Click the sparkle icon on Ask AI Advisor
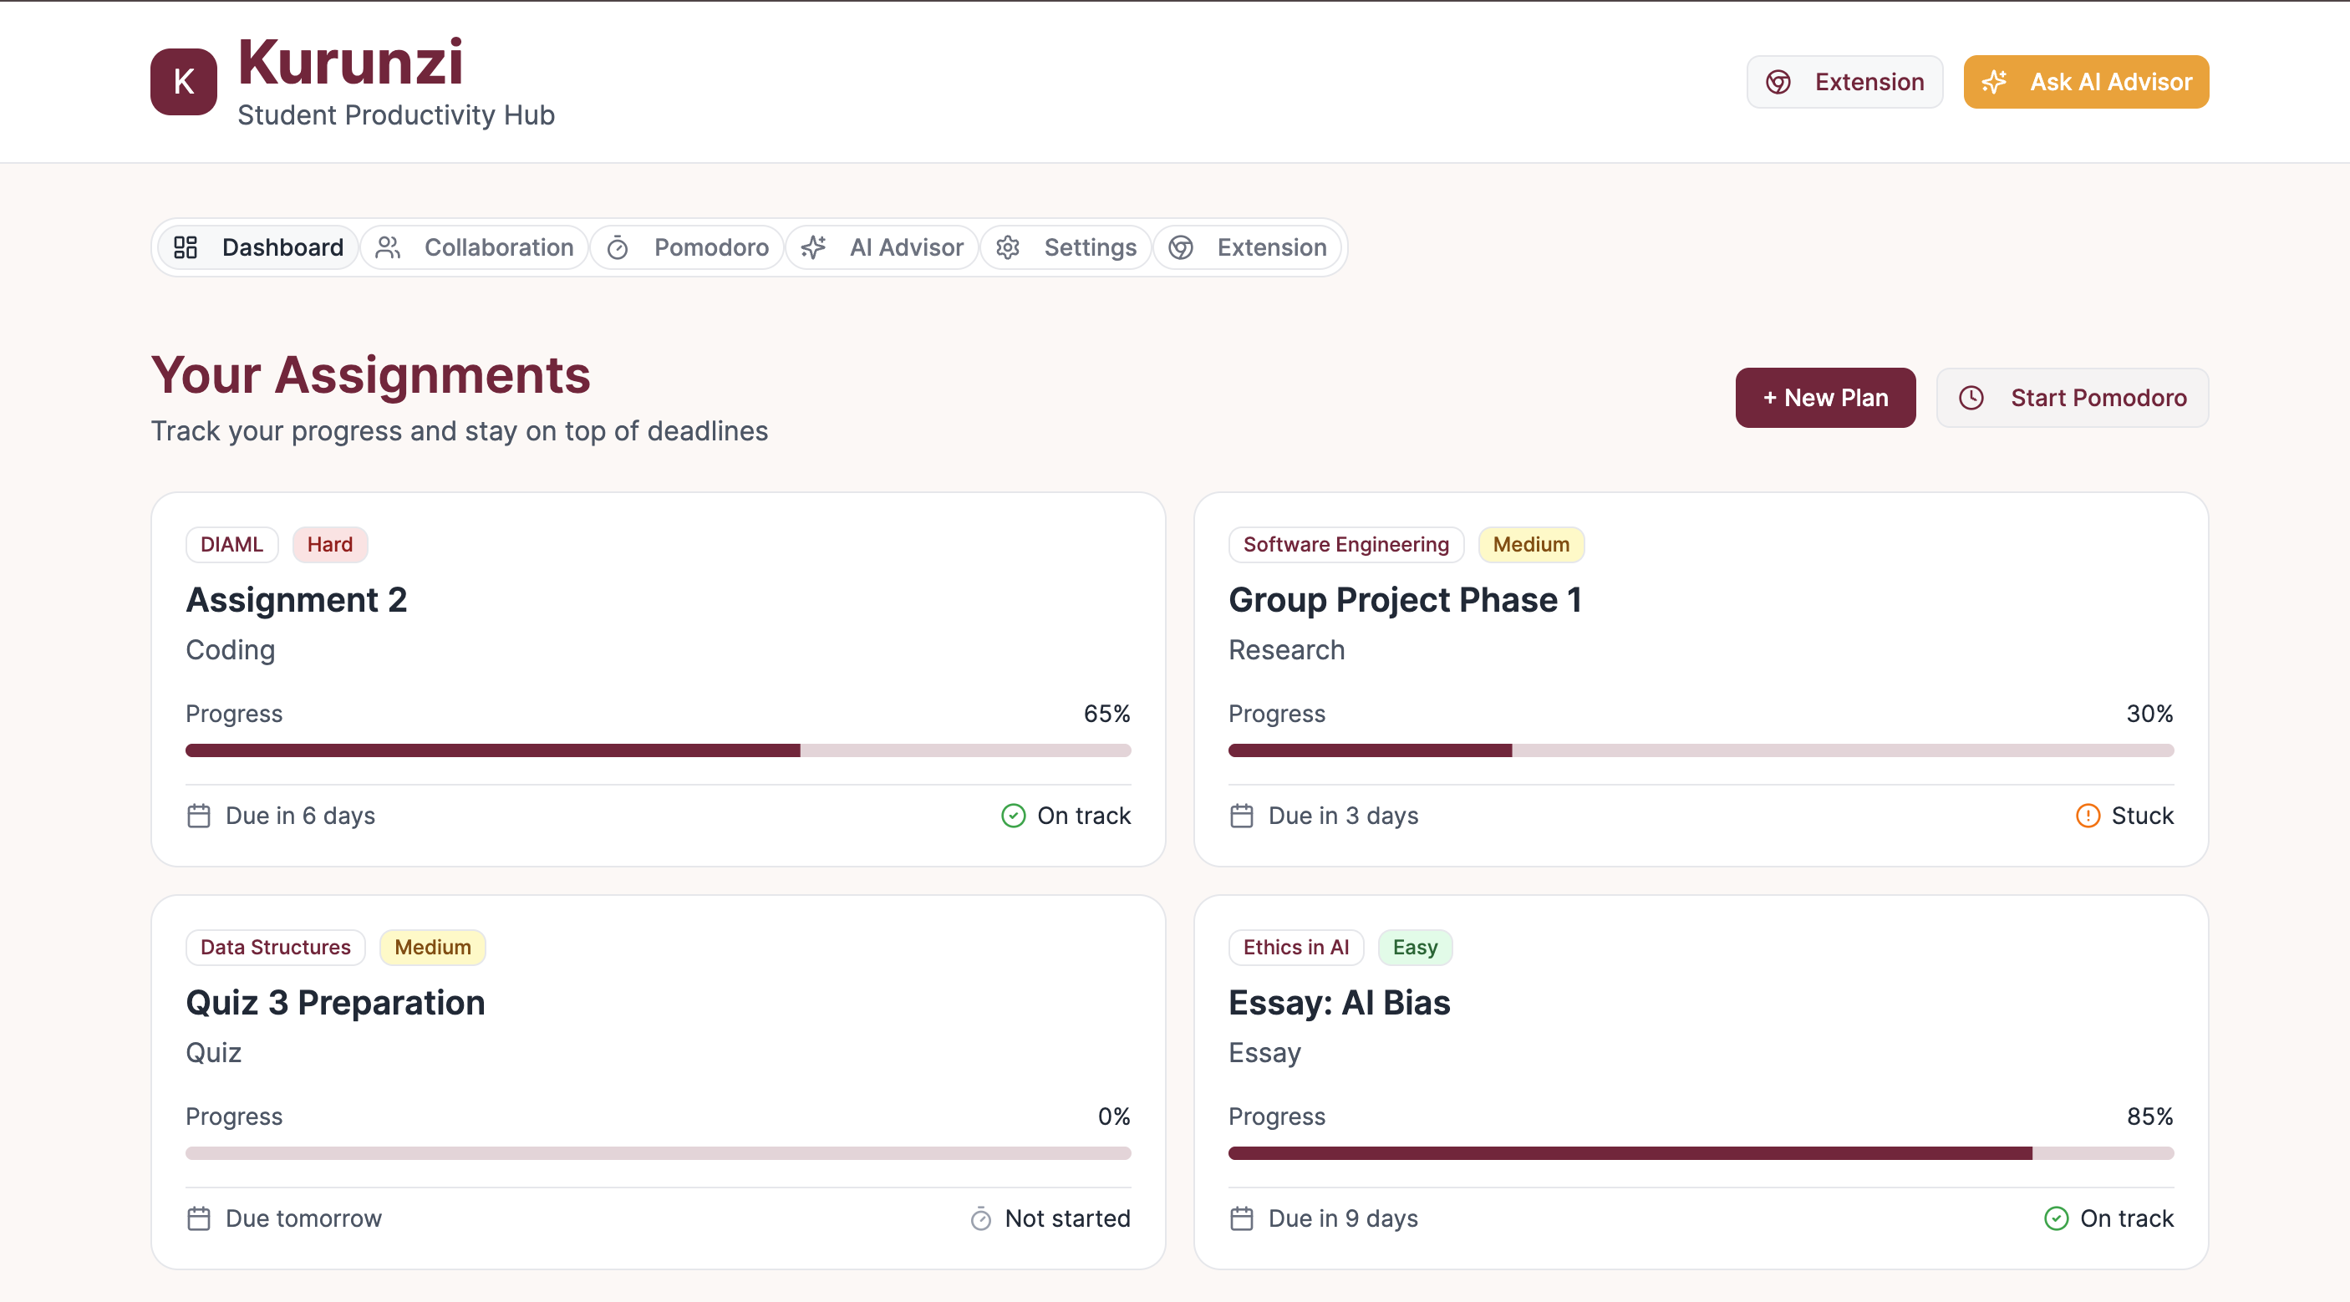The width and height of the screenshot is (2350, 1302). [x=1994, y=81]
